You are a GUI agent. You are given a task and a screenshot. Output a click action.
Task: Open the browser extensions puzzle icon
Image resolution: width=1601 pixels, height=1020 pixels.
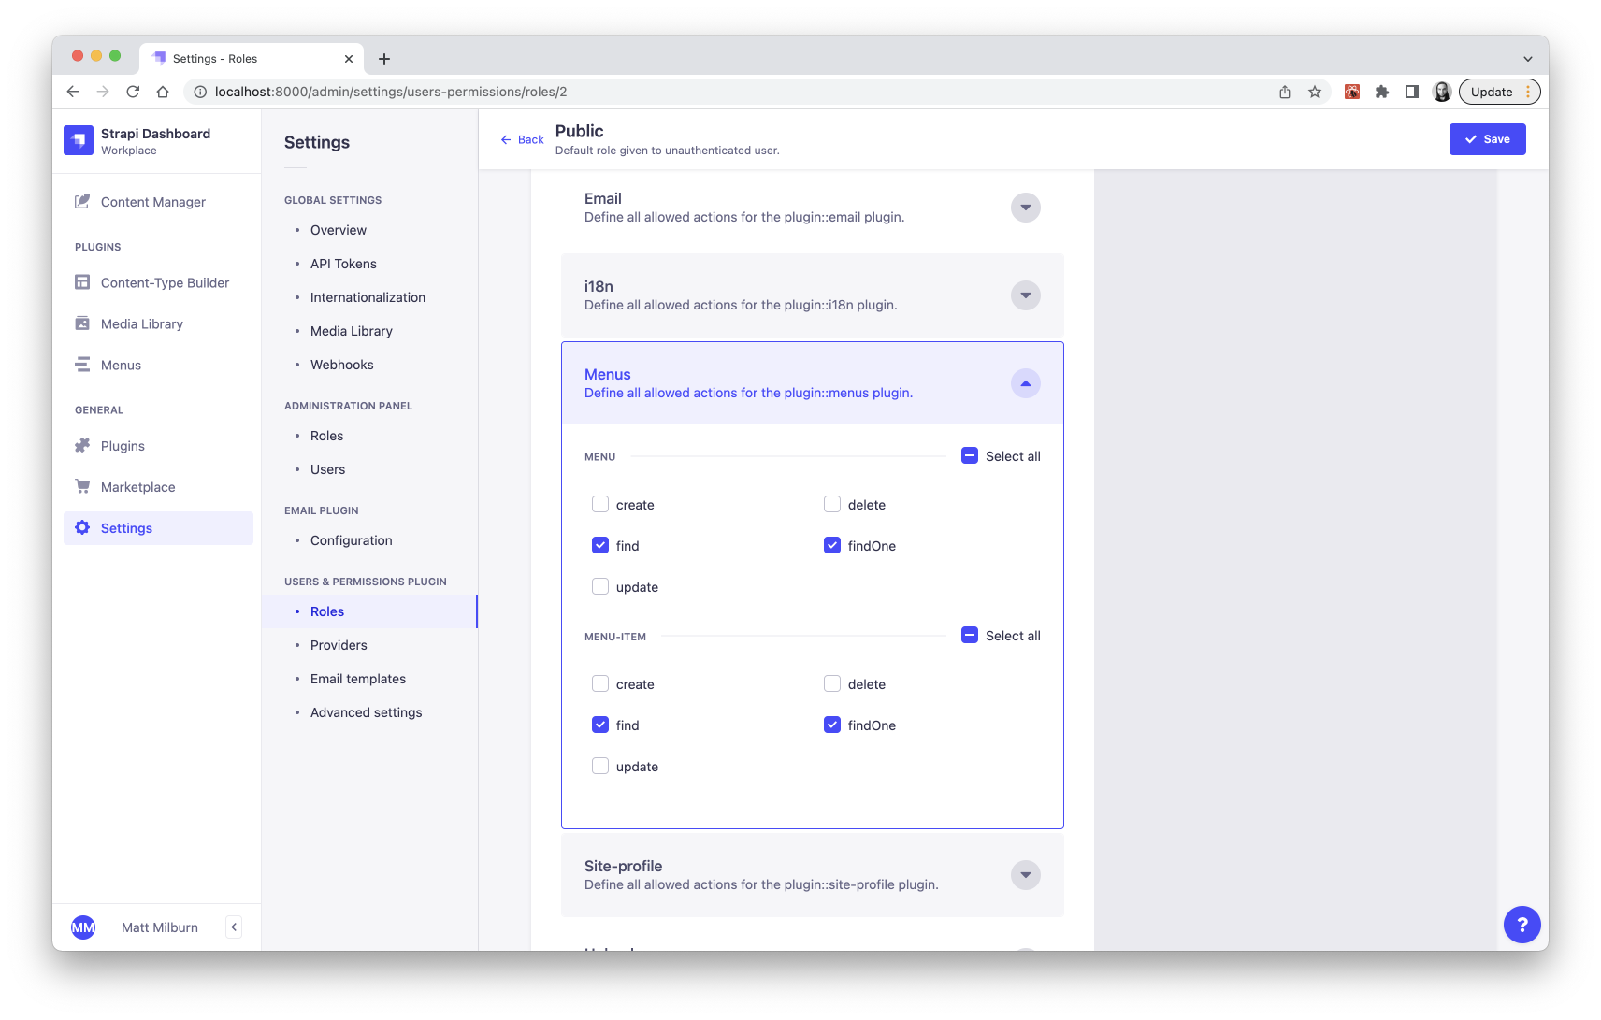tap(1382, 92)
